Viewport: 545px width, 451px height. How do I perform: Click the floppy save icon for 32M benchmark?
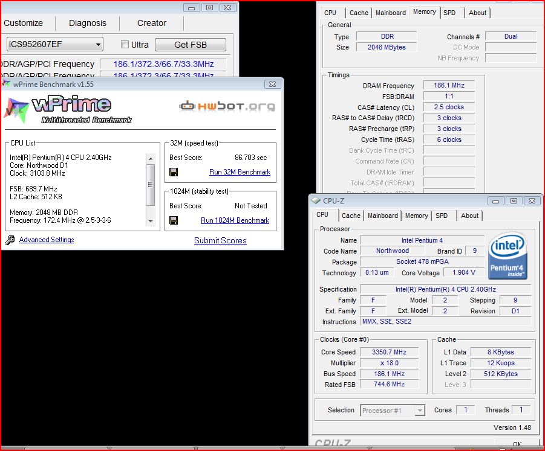174,172
